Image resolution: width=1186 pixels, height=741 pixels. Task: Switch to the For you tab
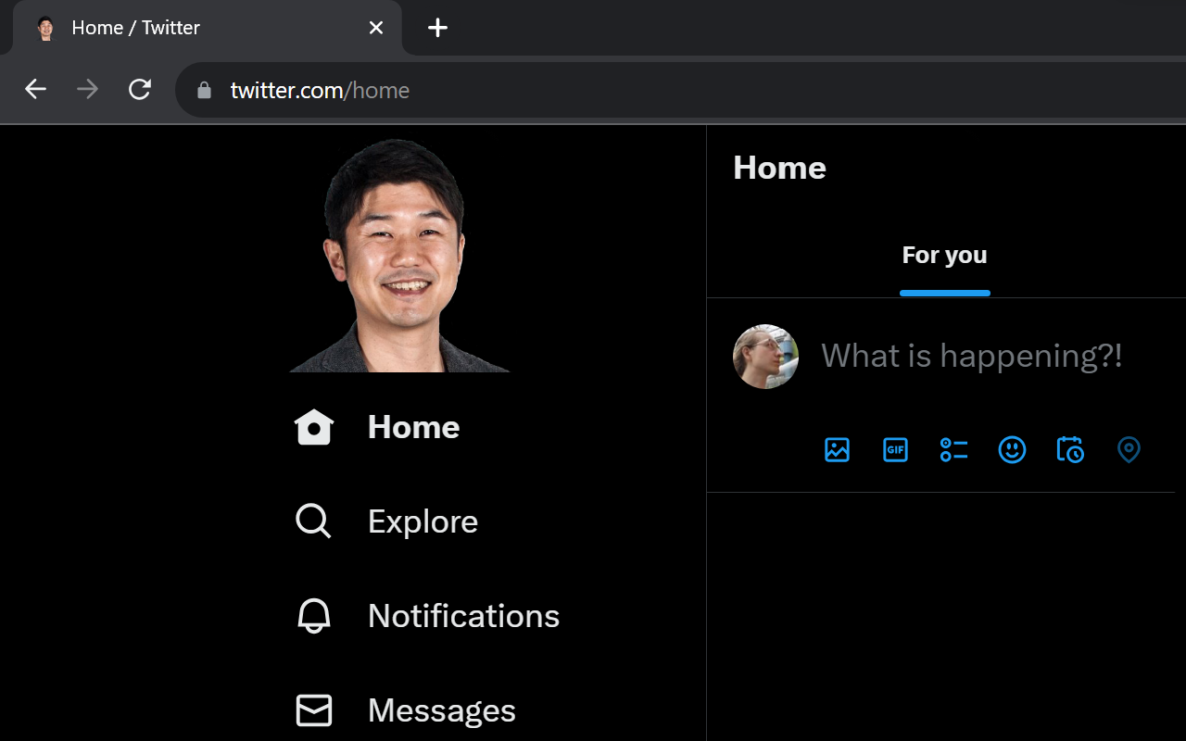[x=944, y=255]
